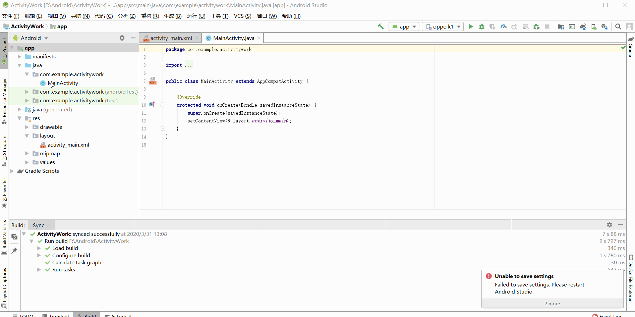Sync Project with Gradle Files

click(x=583, y=27)
